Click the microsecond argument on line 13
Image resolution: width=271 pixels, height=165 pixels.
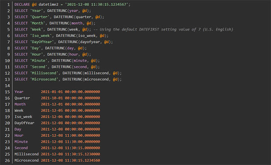97,79
